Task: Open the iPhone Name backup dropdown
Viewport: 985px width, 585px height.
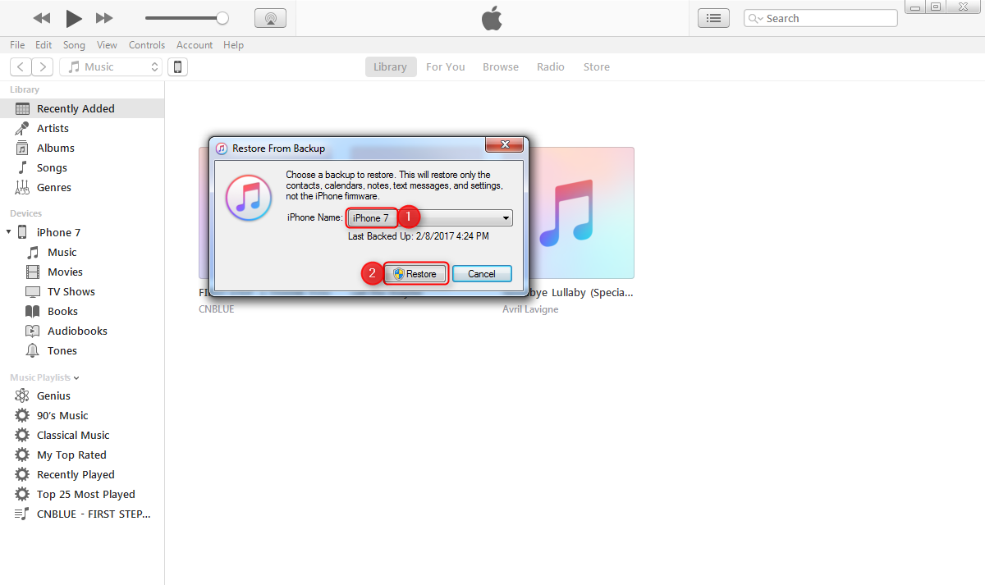Action: point(506,217)
